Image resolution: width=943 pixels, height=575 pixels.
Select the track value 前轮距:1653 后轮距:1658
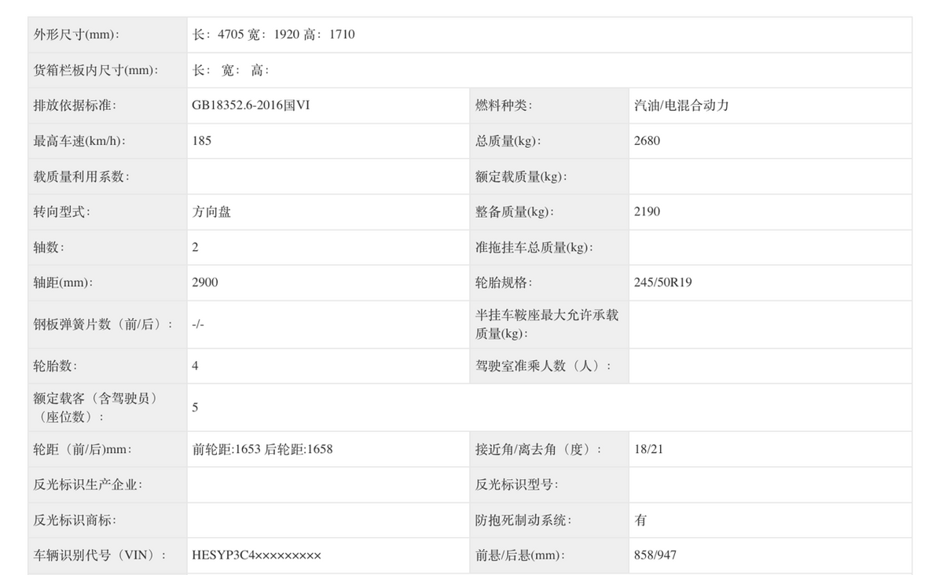click(262, 449)
